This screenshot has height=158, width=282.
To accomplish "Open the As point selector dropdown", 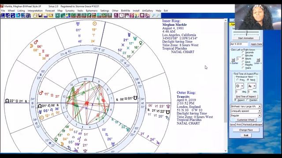I will pos(252,86).
